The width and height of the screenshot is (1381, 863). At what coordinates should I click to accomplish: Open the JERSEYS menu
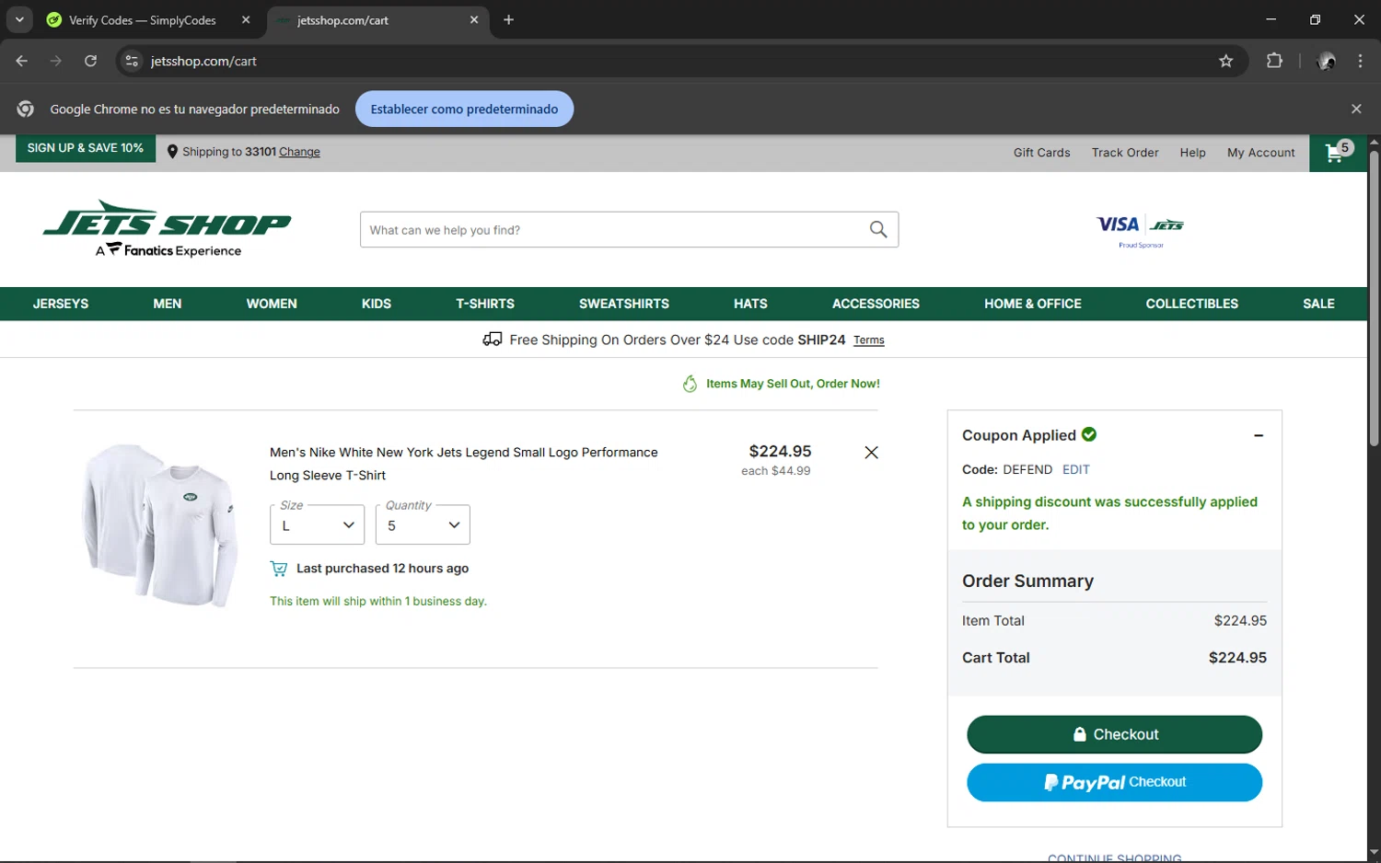click(x=61, y=304)
